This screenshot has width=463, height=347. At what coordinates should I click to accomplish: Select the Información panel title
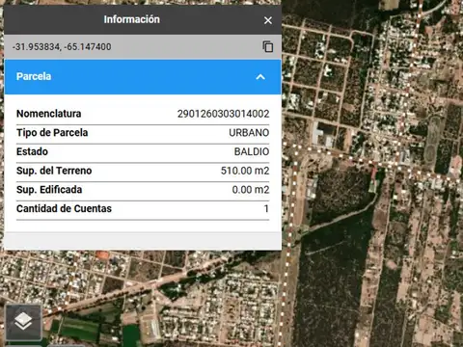(x=132, y=19)
